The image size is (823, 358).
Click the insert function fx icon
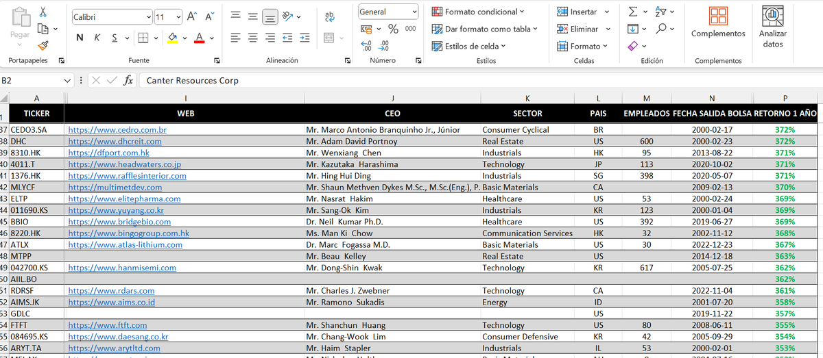pyautogui.click(x=128, y=81)
